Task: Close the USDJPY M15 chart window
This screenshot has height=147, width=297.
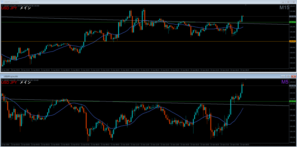Action: point(294,2)
